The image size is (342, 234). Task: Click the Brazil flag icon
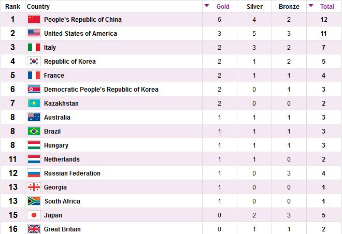tap(34, 131)
